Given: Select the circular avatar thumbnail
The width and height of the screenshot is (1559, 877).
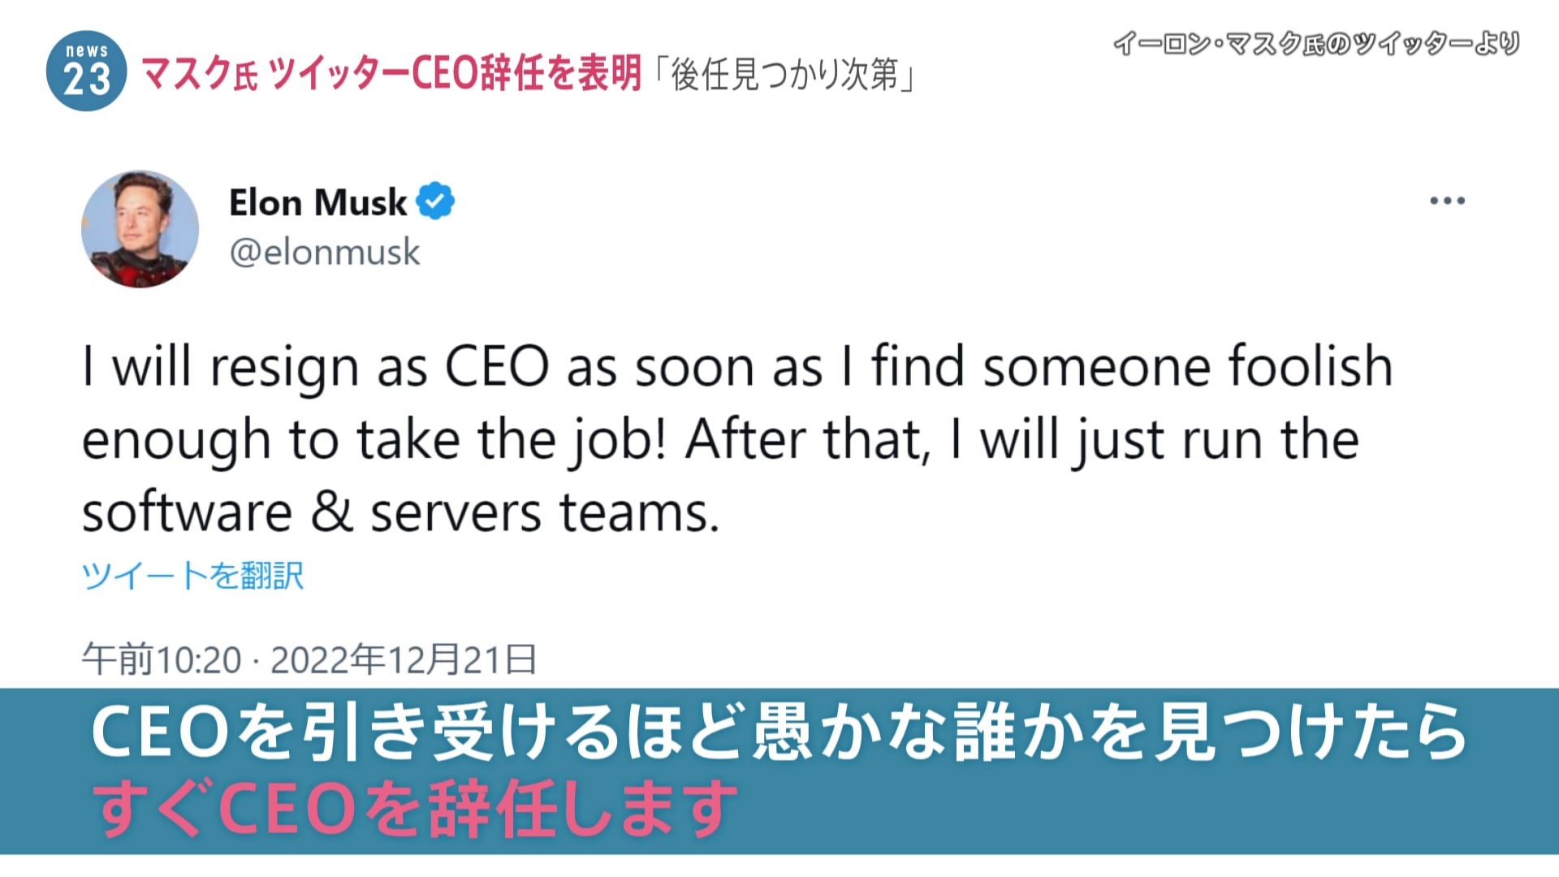Looking at the screenshot, I should (x=140, y=227).
